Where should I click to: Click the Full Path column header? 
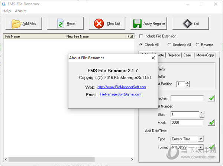[x=130, y=36]
